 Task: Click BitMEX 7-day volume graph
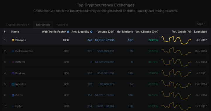coord(176,62)
